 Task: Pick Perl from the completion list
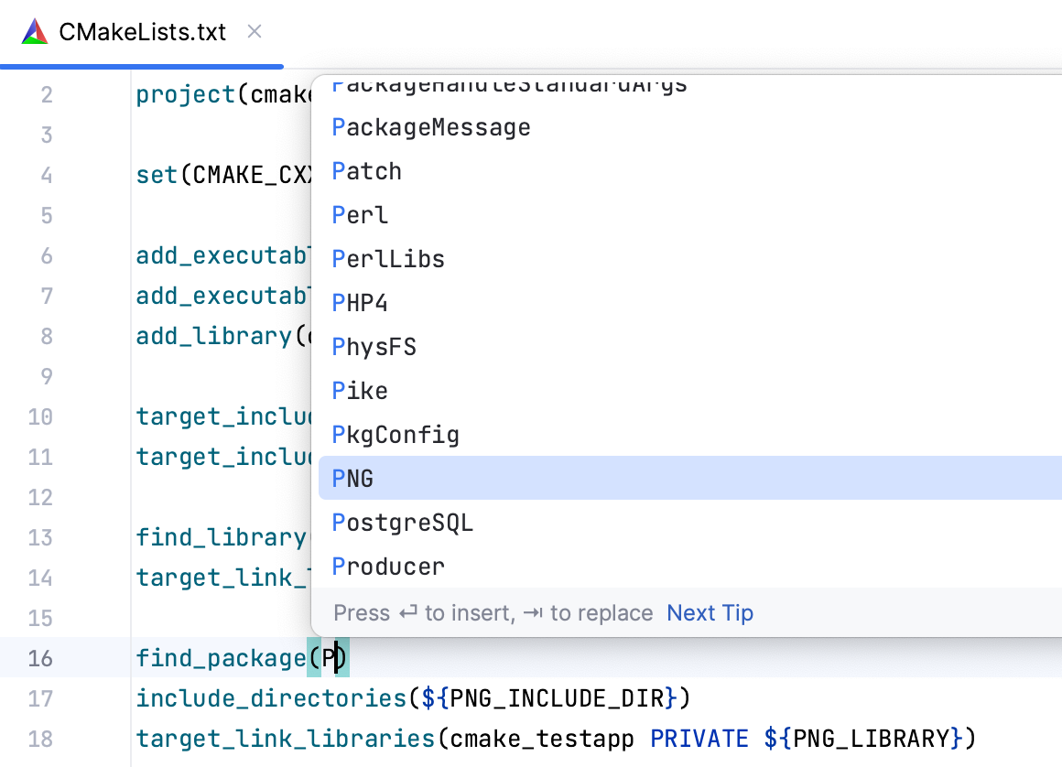359,214
